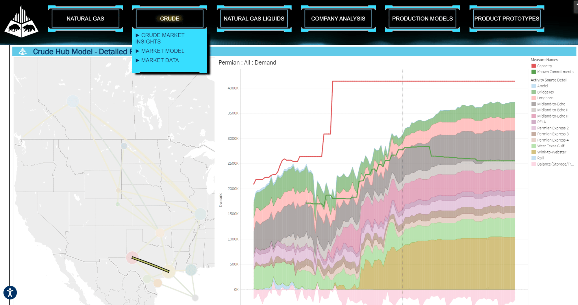Open the Company Analysis menu

[x=338, y=18]
